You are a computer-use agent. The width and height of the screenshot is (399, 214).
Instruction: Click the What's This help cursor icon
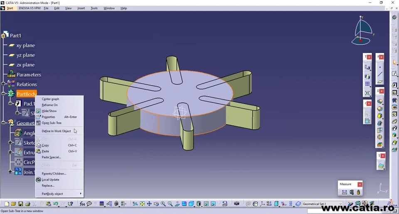(71, 204)
